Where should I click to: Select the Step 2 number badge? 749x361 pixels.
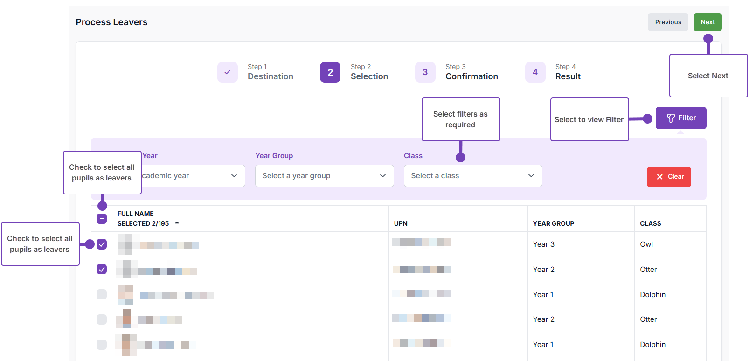330,72
